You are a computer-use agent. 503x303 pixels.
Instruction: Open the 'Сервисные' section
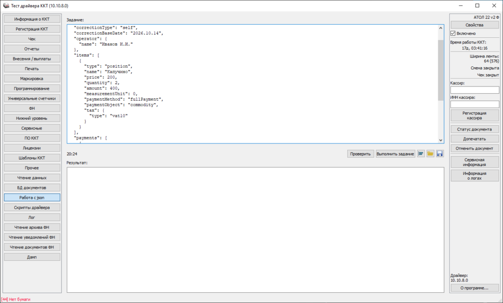[x=32, y=129]
